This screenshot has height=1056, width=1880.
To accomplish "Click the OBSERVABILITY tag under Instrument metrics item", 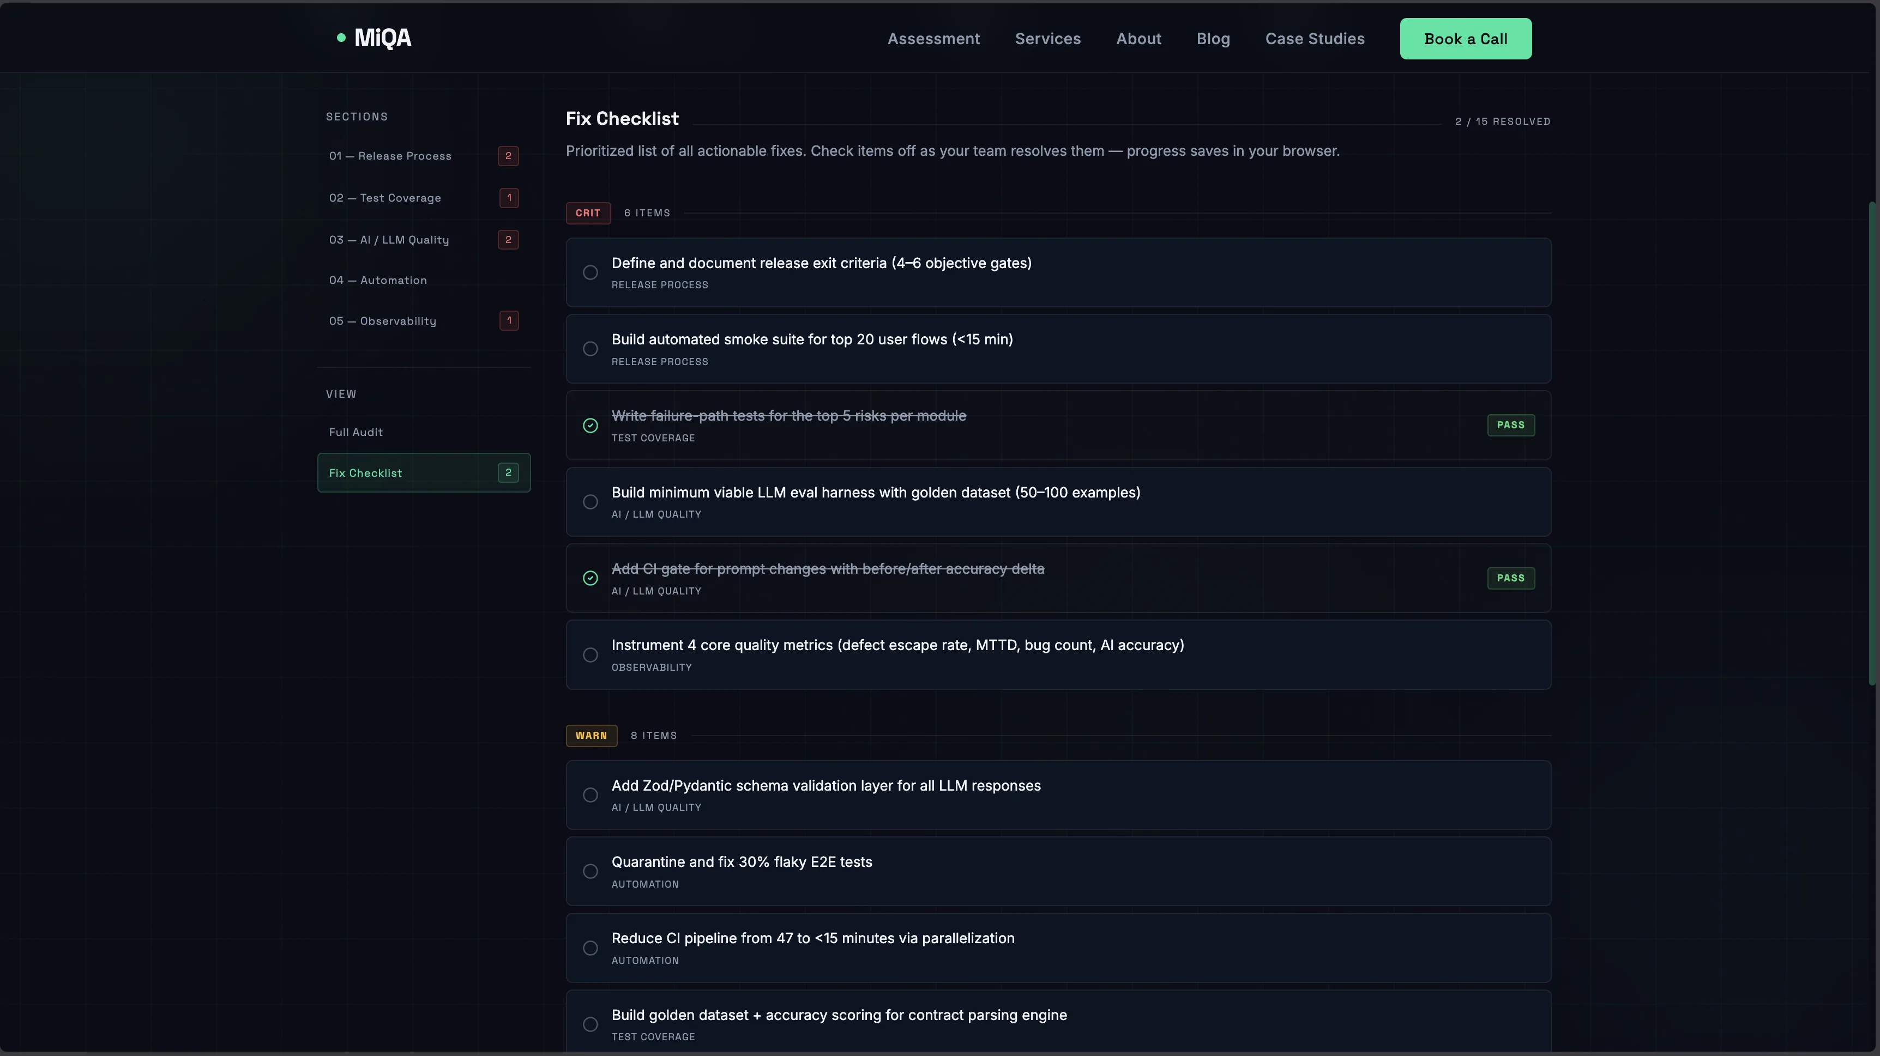I will point(651,667).
